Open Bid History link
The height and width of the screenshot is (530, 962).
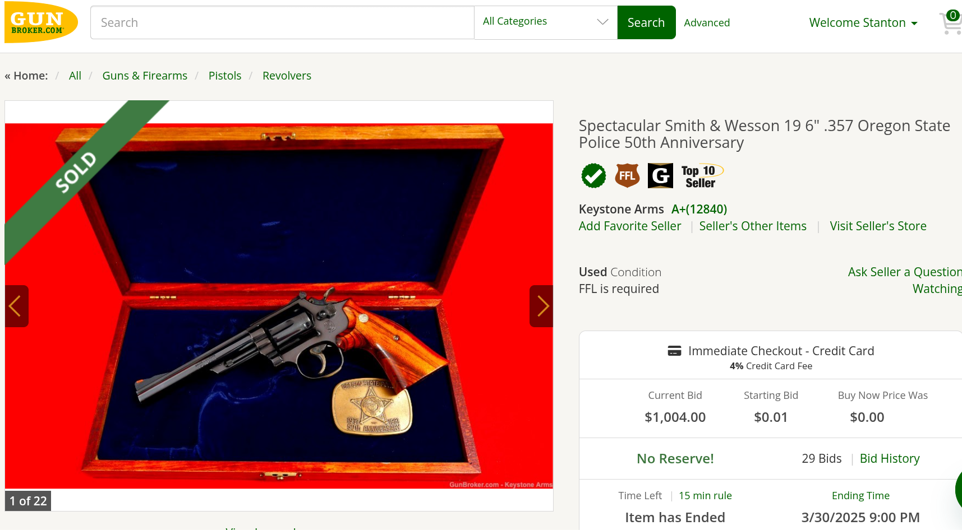coord(890,459)
